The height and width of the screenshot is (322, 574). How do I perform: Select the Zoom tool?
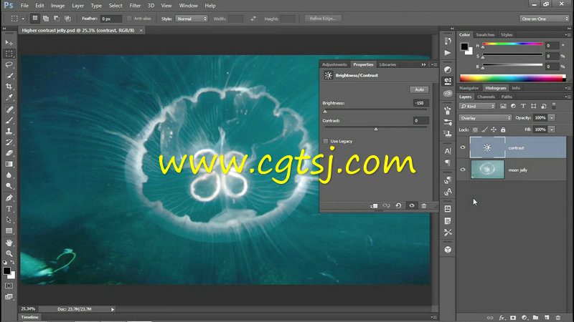tap(9, 253)
